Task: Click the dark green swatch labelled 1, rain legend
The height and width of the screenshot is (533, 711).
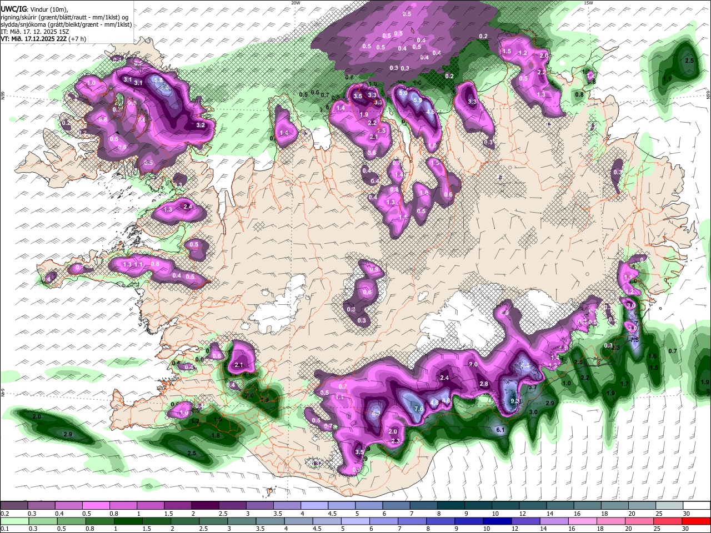Action: pos(128,521)
